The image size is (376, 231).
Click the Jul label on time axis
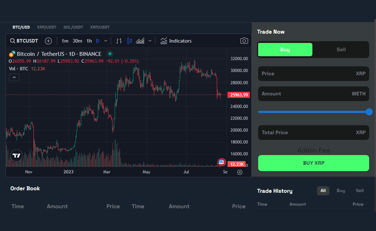[x=186, y=172]
